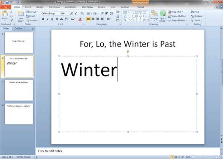Screen dimensions: 223x159
Task: Click the Grow Font icon
Action: pos(72,13)
